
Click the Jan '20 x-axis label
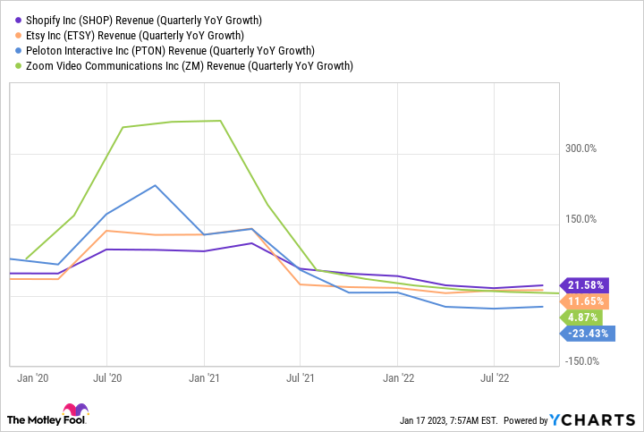pos(32,377)
